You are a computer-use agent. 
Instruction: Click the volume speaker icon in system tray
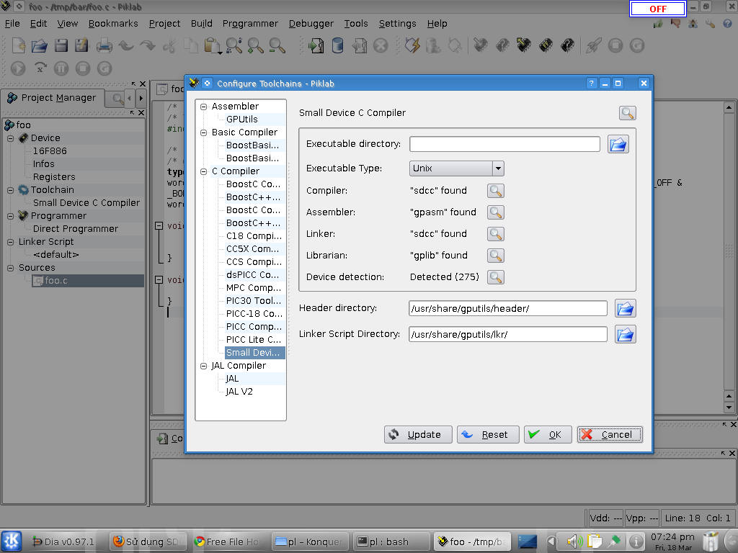click(574, 541)
